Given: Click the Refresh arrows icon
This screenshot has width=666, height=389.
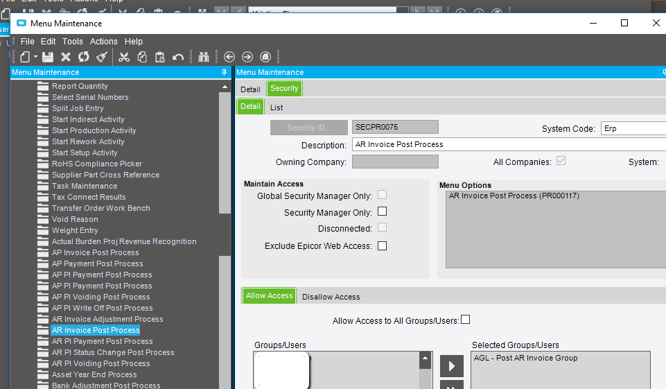Looking at the screenshot, I should point(84,57).
